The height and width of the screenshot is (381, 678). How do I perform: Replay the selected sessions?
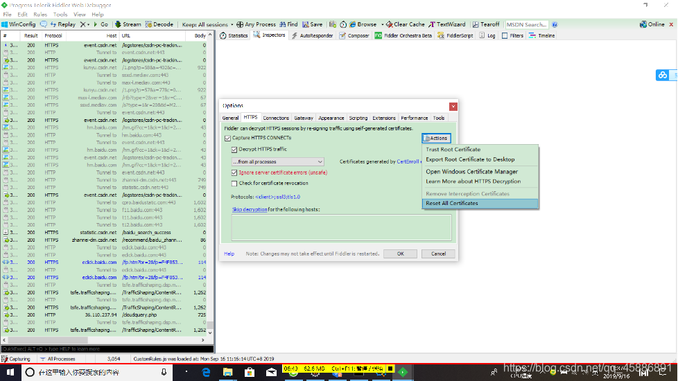[62, 25]
